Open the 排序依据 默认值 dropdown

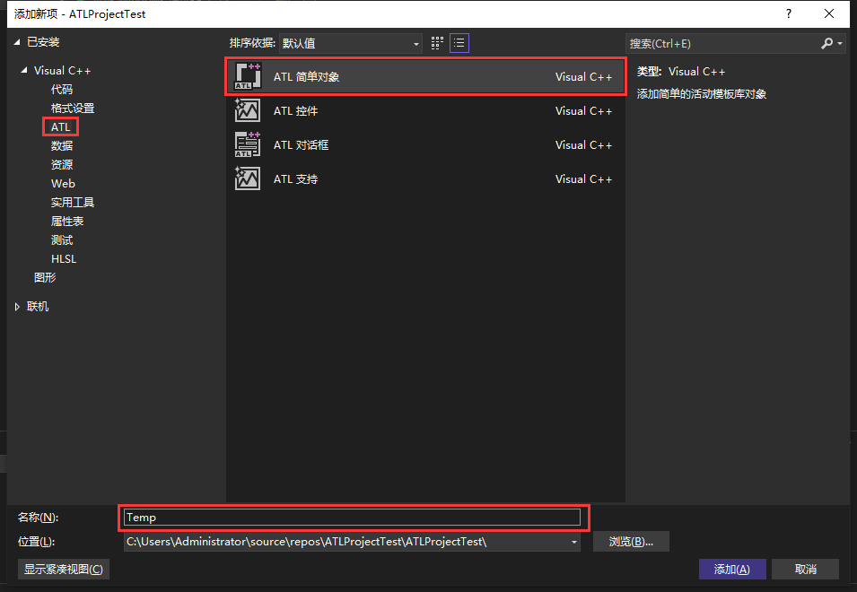pos(350,44)
